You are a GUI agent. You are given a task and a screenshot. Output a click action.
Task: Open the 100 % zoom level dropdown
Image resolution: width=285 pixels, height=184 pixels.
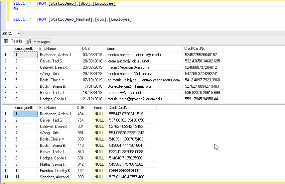(x=18, y=34)
